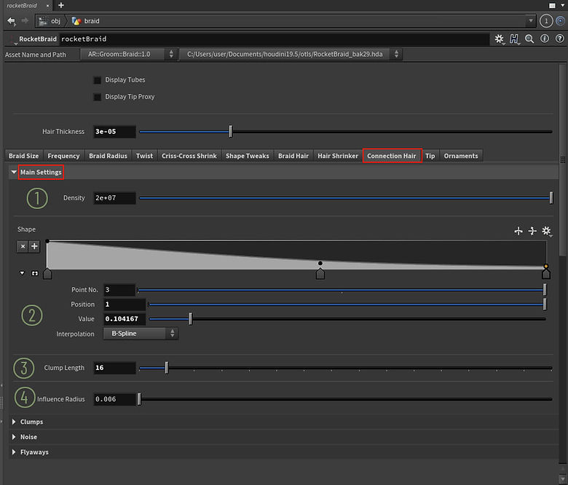Enable the Display Tip Proxy checkbox
568x485 pixels.
97,97
